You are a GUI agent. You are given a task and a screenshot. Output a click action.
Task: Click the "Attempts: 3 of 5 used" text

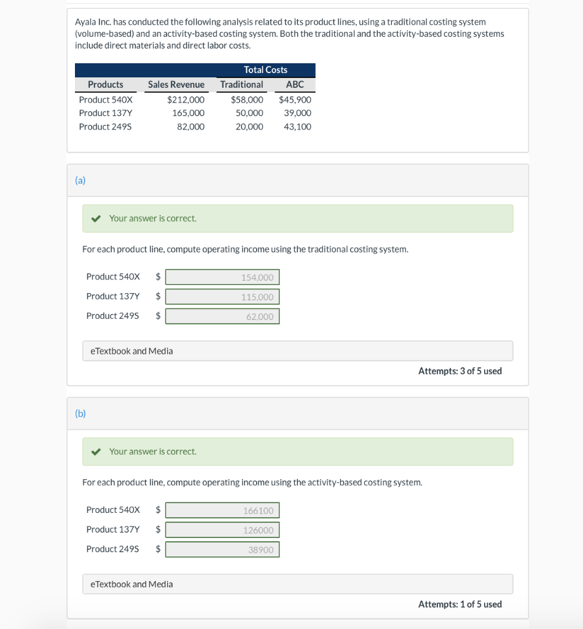pos(460,371)
